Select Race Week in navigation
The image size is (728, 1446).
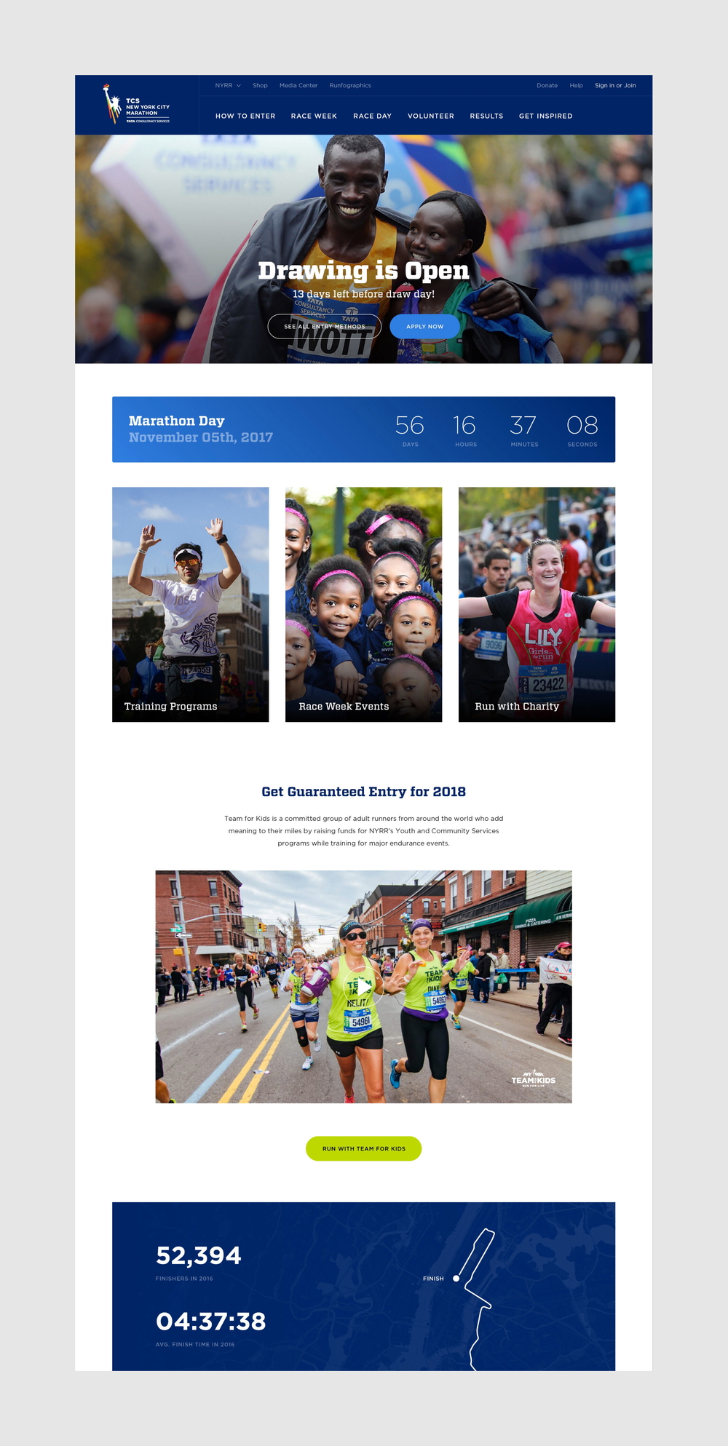point(314,116)
